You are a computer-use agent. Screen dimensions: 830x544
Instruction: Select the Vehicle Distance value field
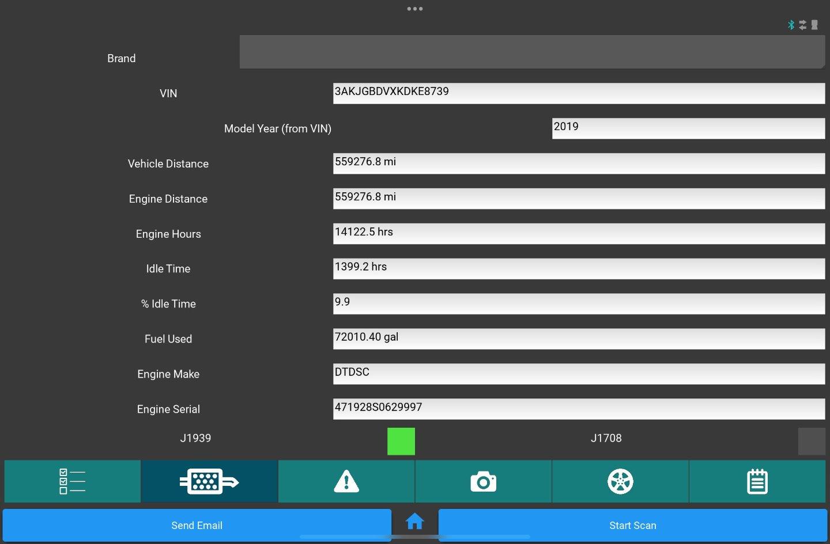click(x=579, y=163)
